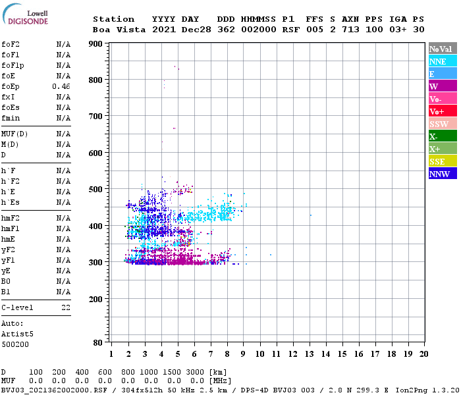Click the D 3000 km distance entry

tap(195, 372)
